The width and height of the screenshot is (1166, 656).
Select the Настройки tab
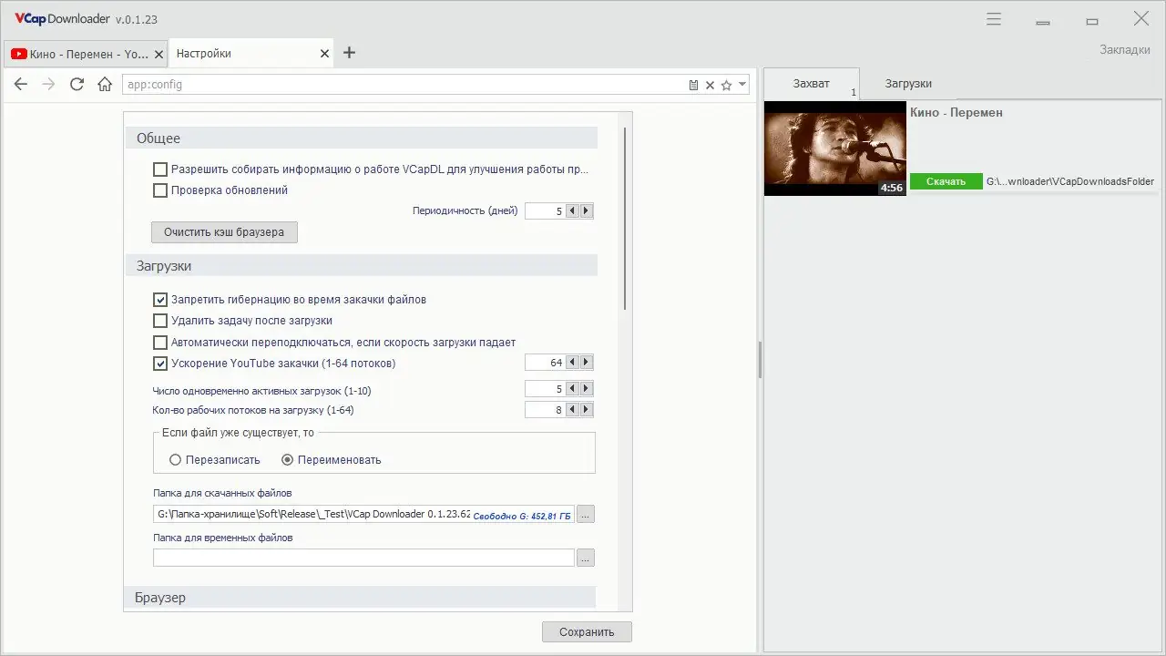point(251,54)
